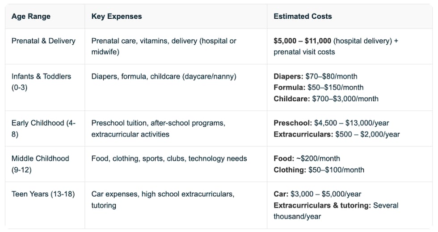Click the diapers, formula, childcare expenses cell
This screenshot has width=438, height=232.
coord(164,76)
